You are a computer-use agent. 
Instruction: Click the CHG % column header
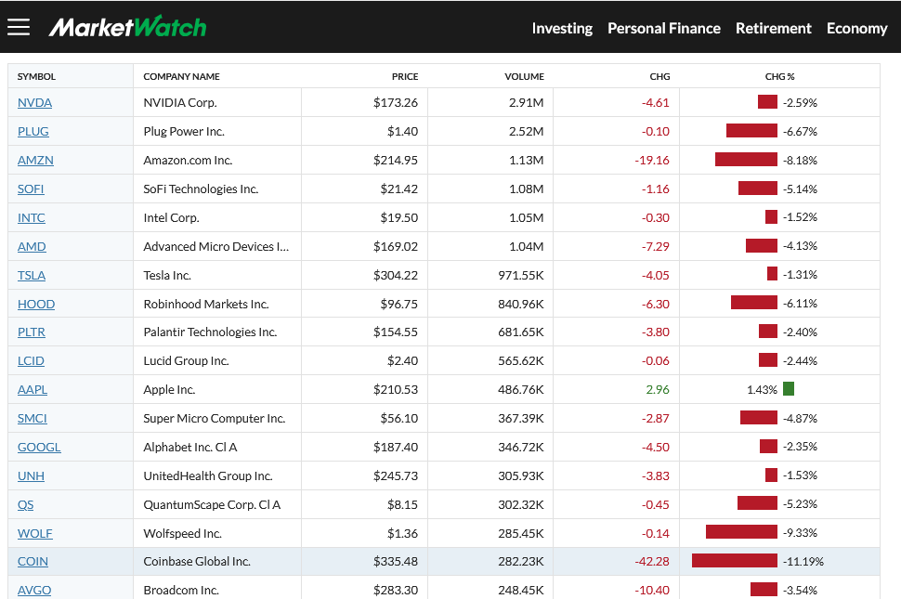[x=779, y=76]
